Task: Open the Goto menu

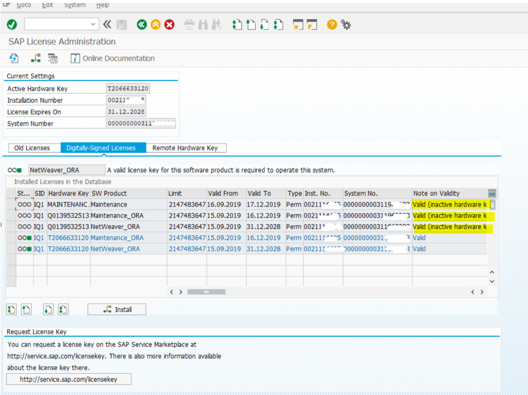Action: [24, 5]
